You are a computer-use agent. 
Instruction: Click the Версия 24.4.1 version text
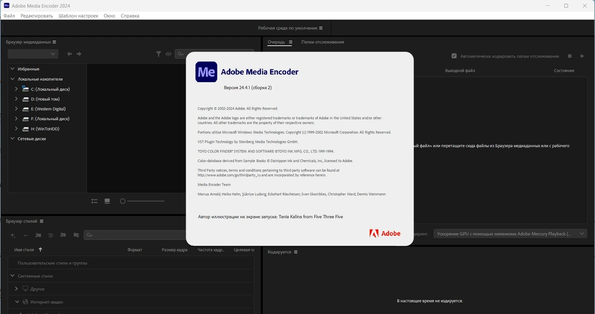click(x=248, y=88)
